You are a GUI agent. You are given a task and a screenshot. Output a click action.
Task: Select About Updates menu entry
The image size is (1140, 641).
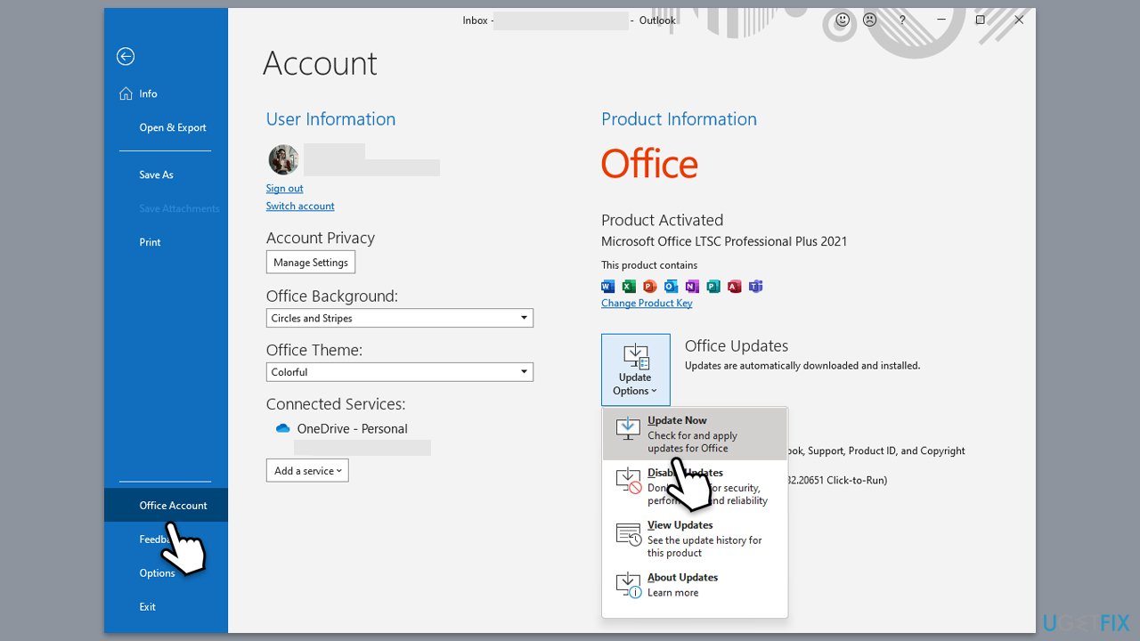coord(695,585)
